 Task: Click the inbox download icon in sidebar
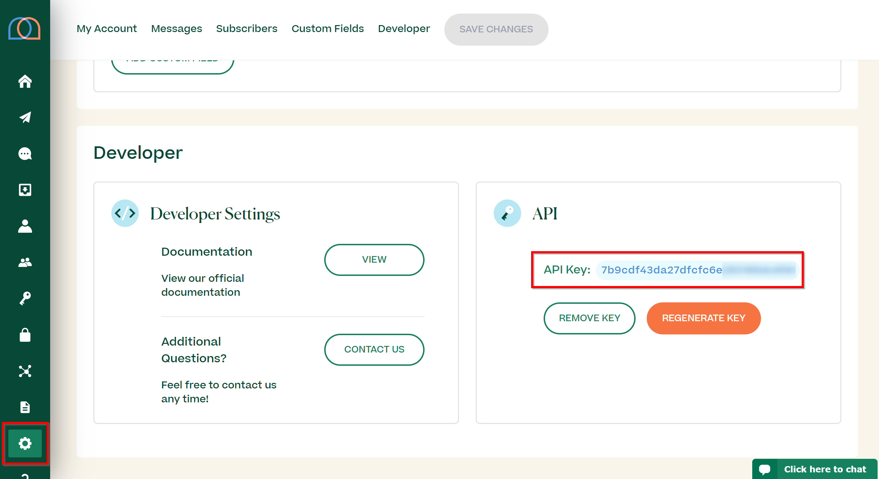tap(25, 190)
